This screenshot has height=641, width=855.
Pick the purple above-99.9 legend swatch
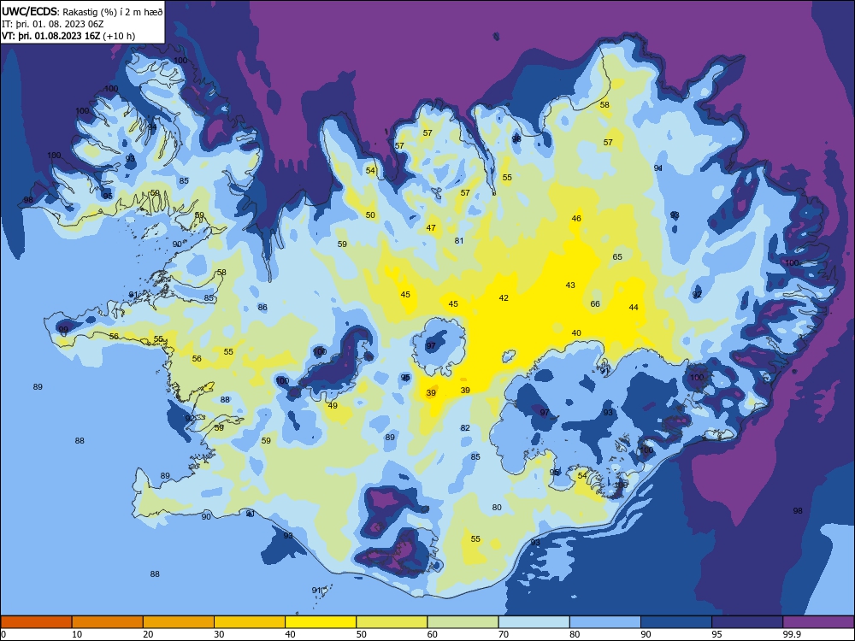(818, 622)
